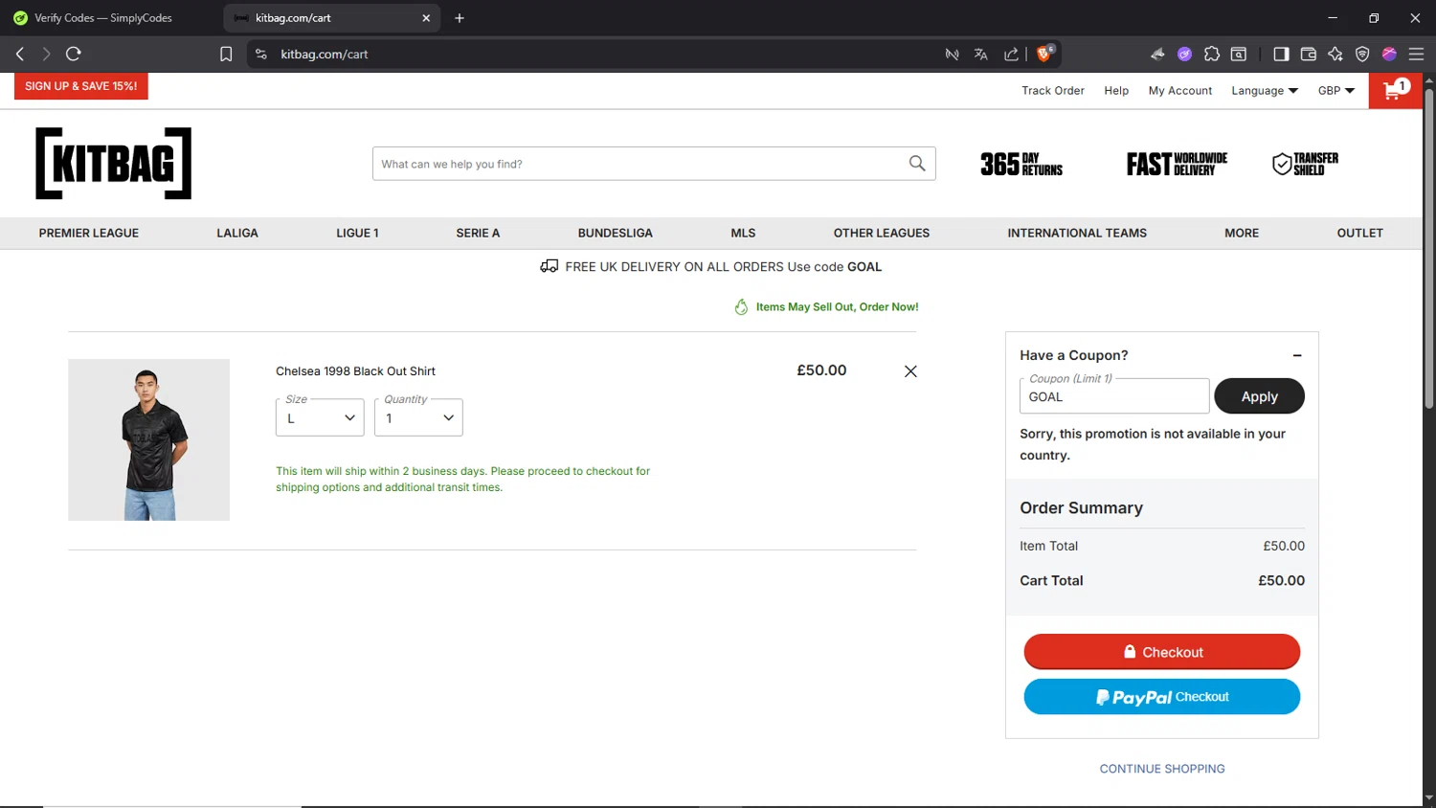
Task: Open the MLS menu
Action: pyautogui.click(x=743, y=233)
